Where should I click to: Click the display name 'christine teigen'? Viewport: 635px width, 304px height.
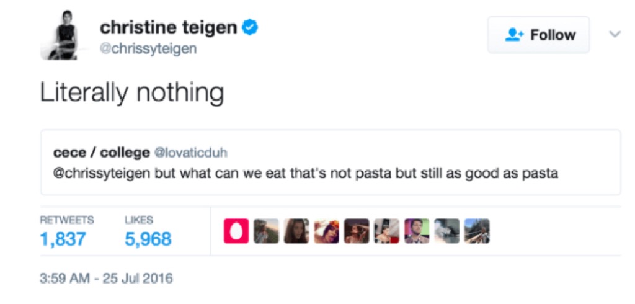pyautogui.click(x=169, y=28)
